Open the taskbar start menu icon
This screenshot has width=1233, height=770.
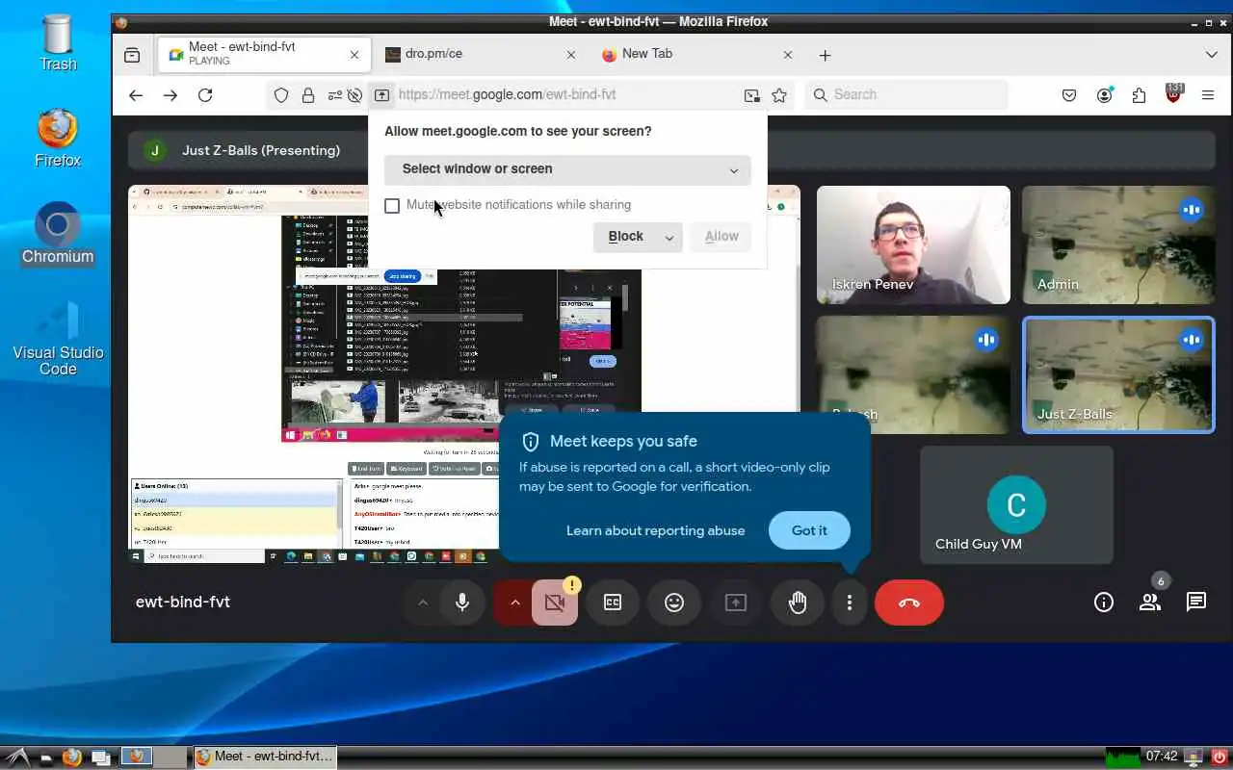click(17, 757)
